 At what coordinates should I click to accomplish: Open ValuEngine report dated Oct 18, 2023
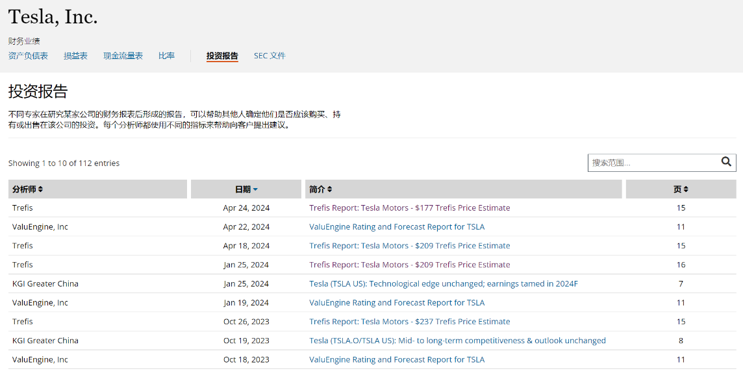tap(397, 359)
